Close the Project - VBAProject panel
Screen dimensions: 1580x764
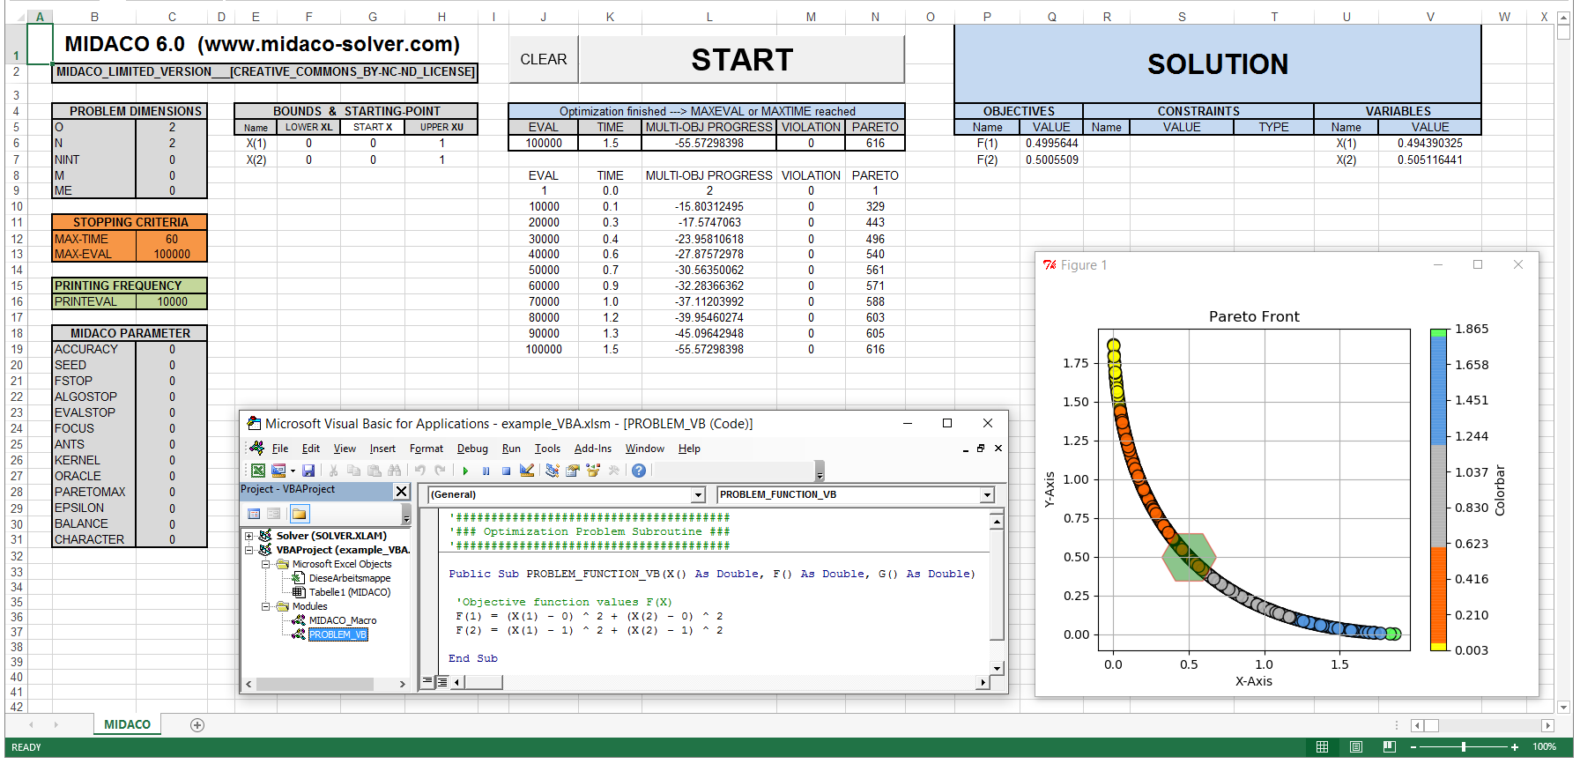(x=401, y=491)
